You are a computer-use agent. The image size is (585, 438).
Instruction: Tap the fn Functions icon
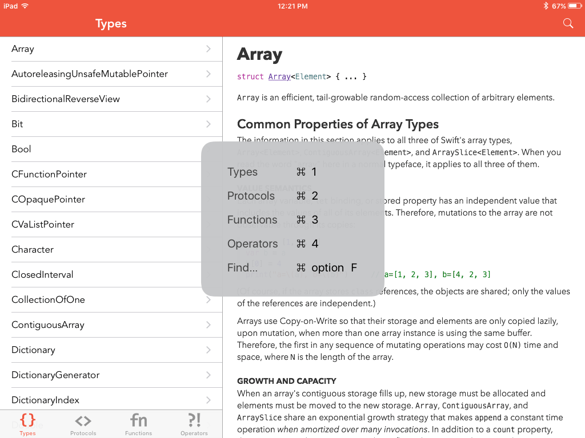pyautogui.click(x=138, y=420)
